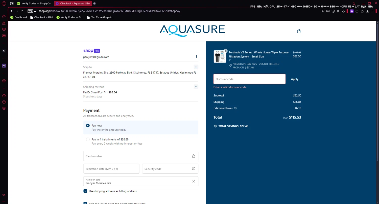Click the purple A extension icon
Viewport: 379px width, 204px height.
[x=352, y=11]
